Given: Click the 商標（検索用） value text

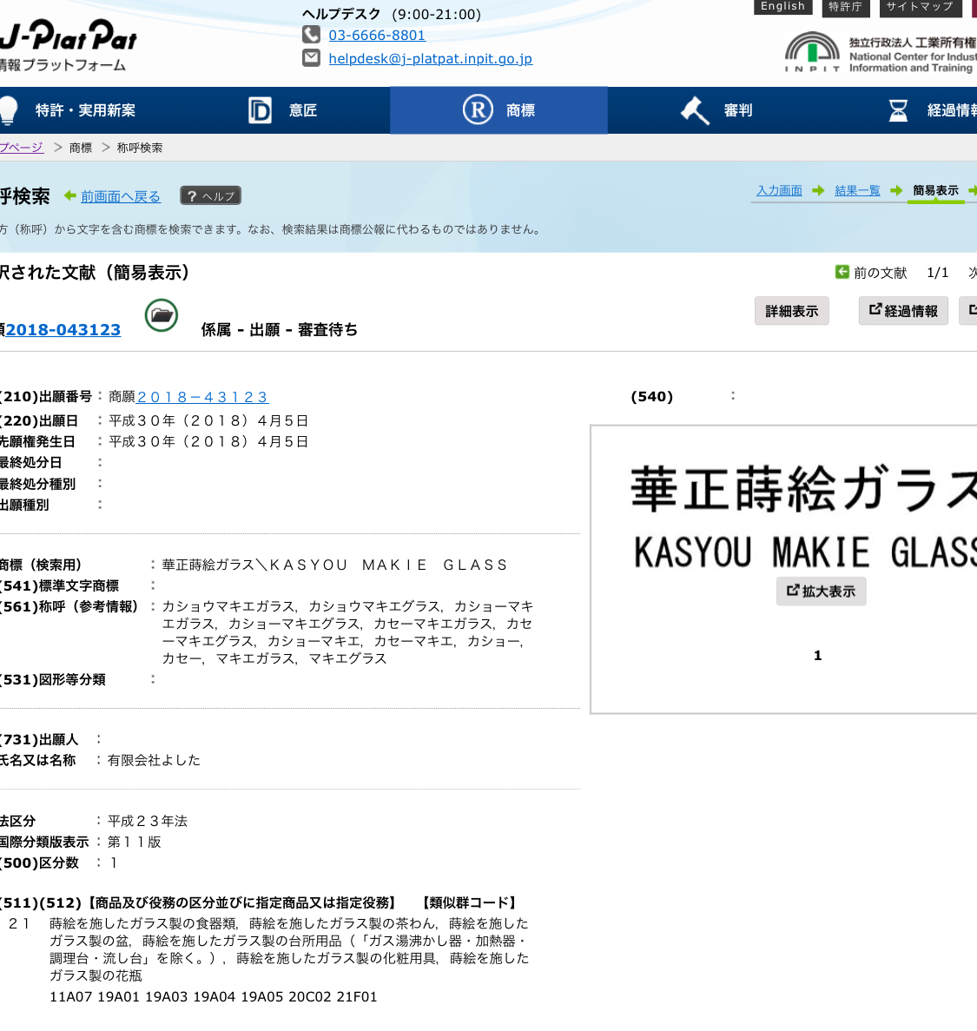Looking at the screenshot, I should (335, 565).
